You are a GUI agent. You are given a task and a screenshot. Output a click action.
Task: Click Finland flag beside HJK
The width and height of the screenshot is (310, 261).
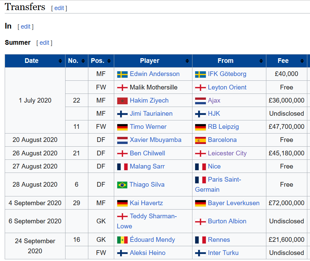200,114
